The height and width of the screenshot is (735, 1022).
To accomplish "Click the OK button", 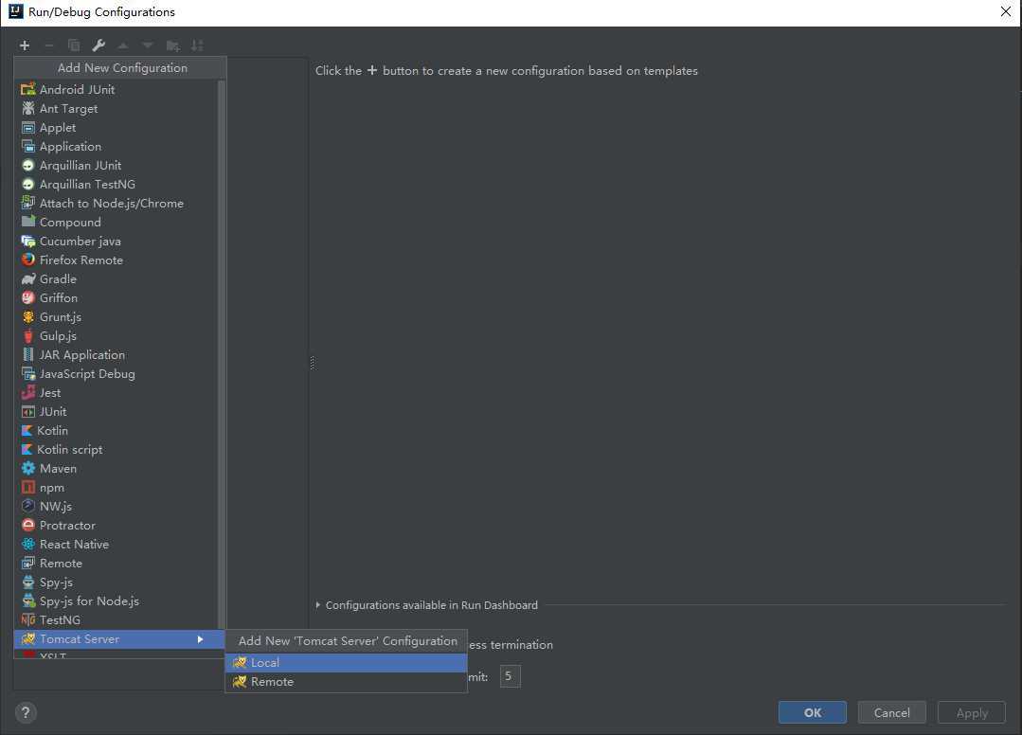I will [x=812, y=712].
